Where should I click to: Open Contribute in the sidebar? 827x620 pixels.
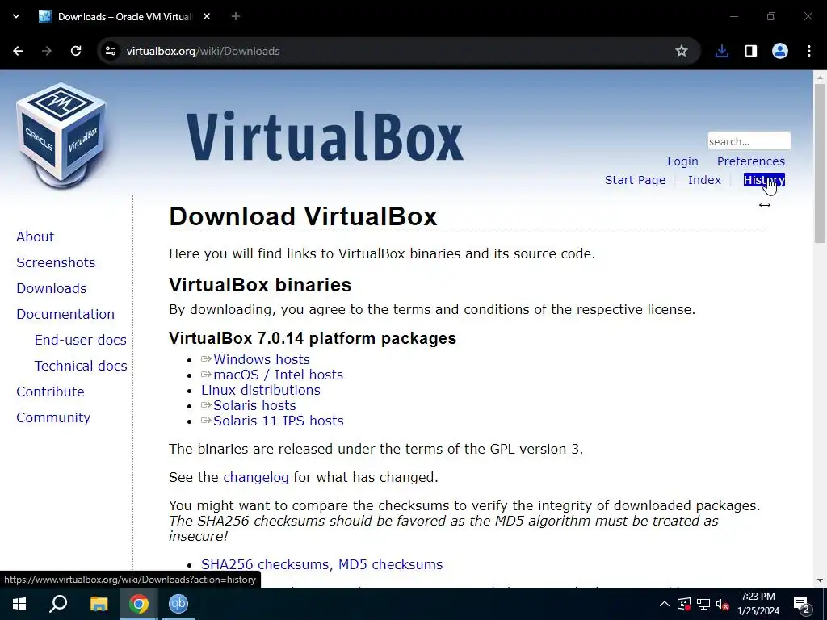tap(50, 392)
